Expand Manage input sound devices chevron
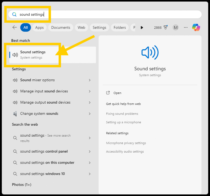This screenshot has width=210, height=196. (90, 91)
